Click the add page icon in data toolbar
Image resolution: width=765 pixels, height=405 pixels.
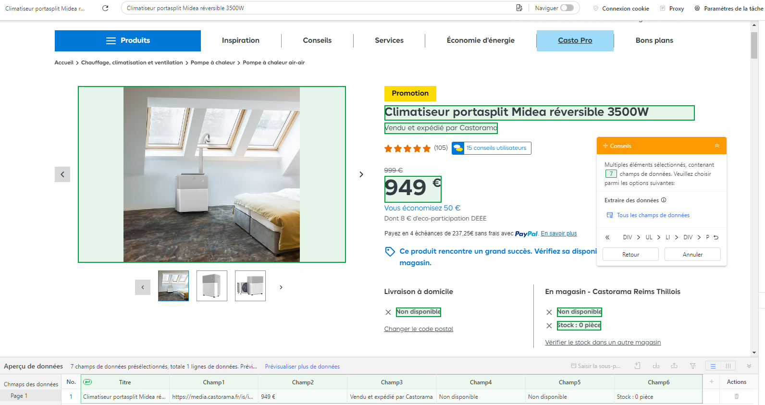pyautogui.click(x=638, y=366)
